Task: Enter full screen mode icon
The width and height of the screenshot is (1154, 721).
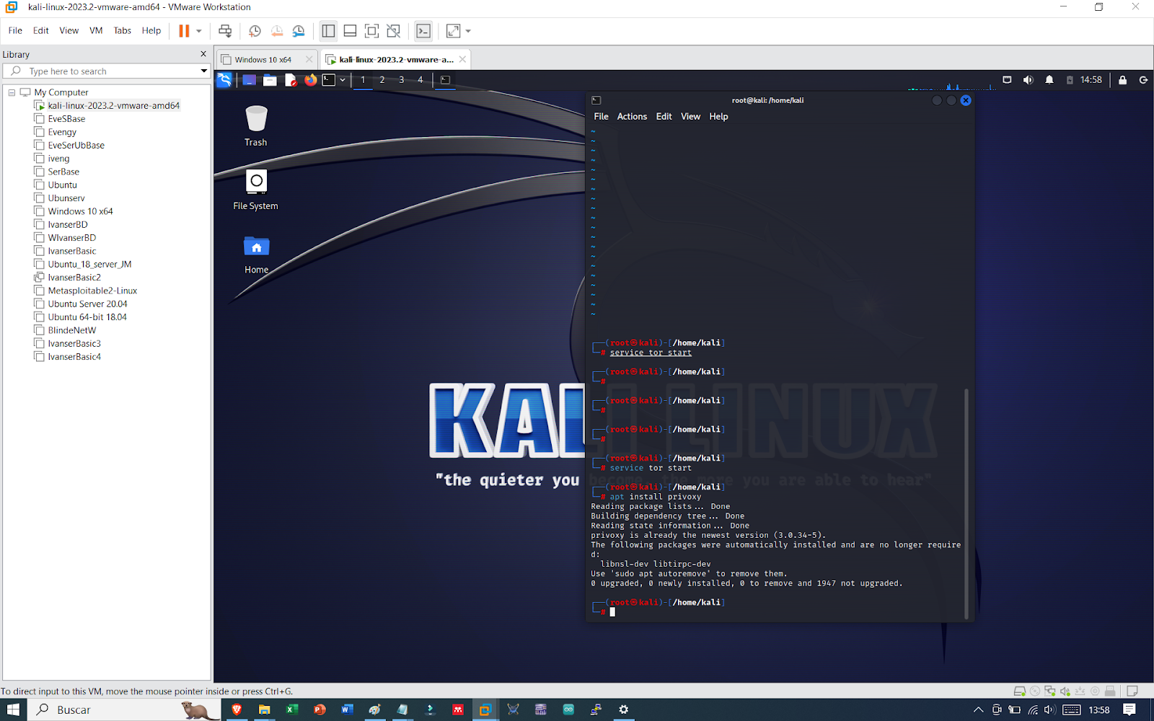Action: point(371,31)
